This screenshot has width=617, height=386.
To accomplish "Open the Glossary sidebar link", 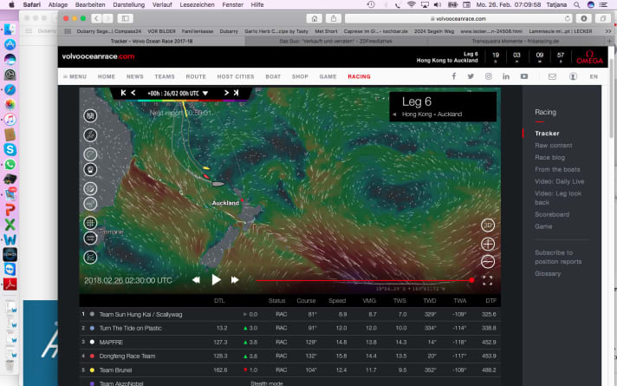I will (x=548, y=273).
